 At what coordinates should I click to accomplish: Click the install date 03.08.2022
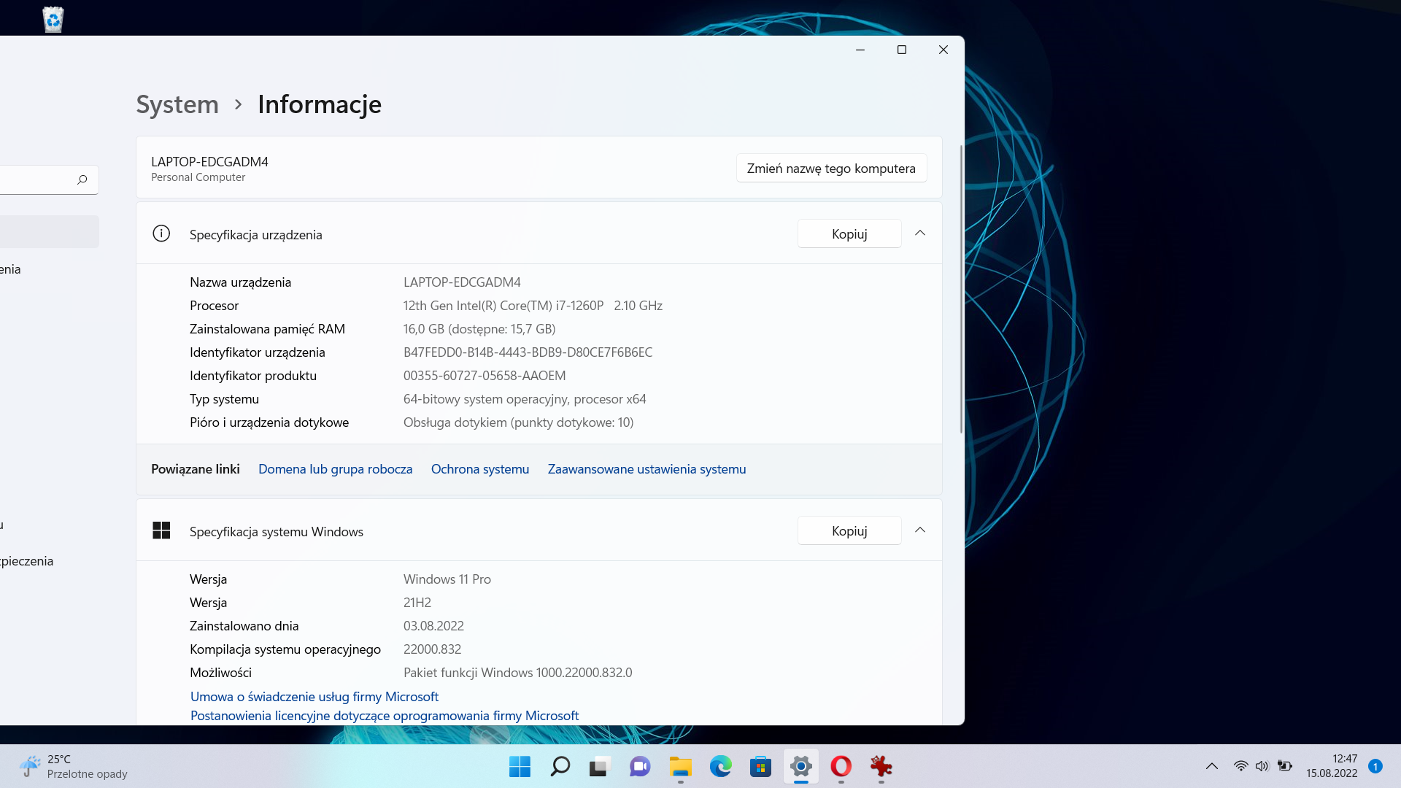pos(433,626)
